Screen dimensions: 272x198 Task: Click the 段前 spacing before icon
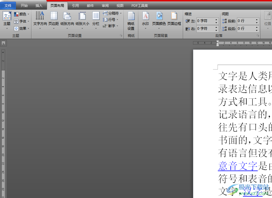(x=225, y=21)
